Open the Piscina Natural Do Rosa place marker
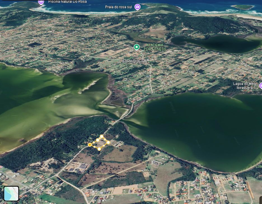262x204 pixels. pyautogui.click(x=41, y=2)
